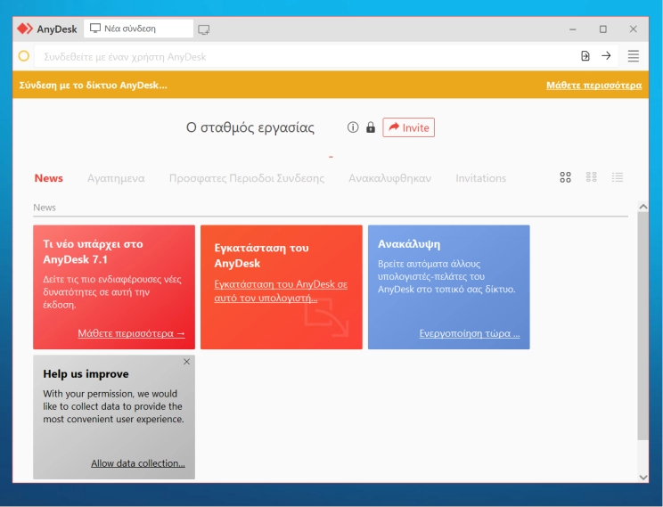Switch to large tiles view
This screenshot has height=507, width=663.
coord(565,177)
